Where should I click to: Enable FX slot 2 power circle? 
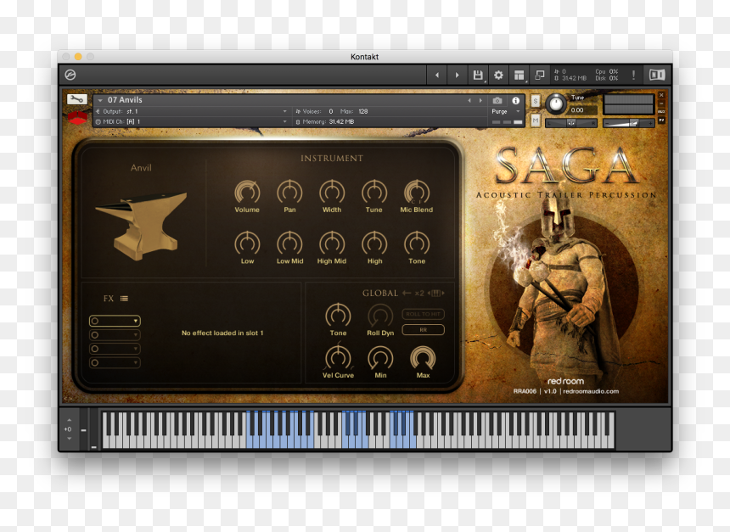tap(95, 334)
